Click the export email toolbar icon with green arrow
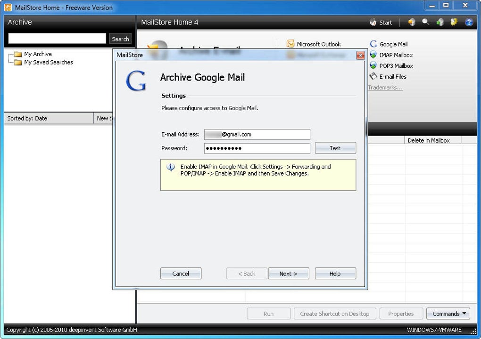 [440, 22]
